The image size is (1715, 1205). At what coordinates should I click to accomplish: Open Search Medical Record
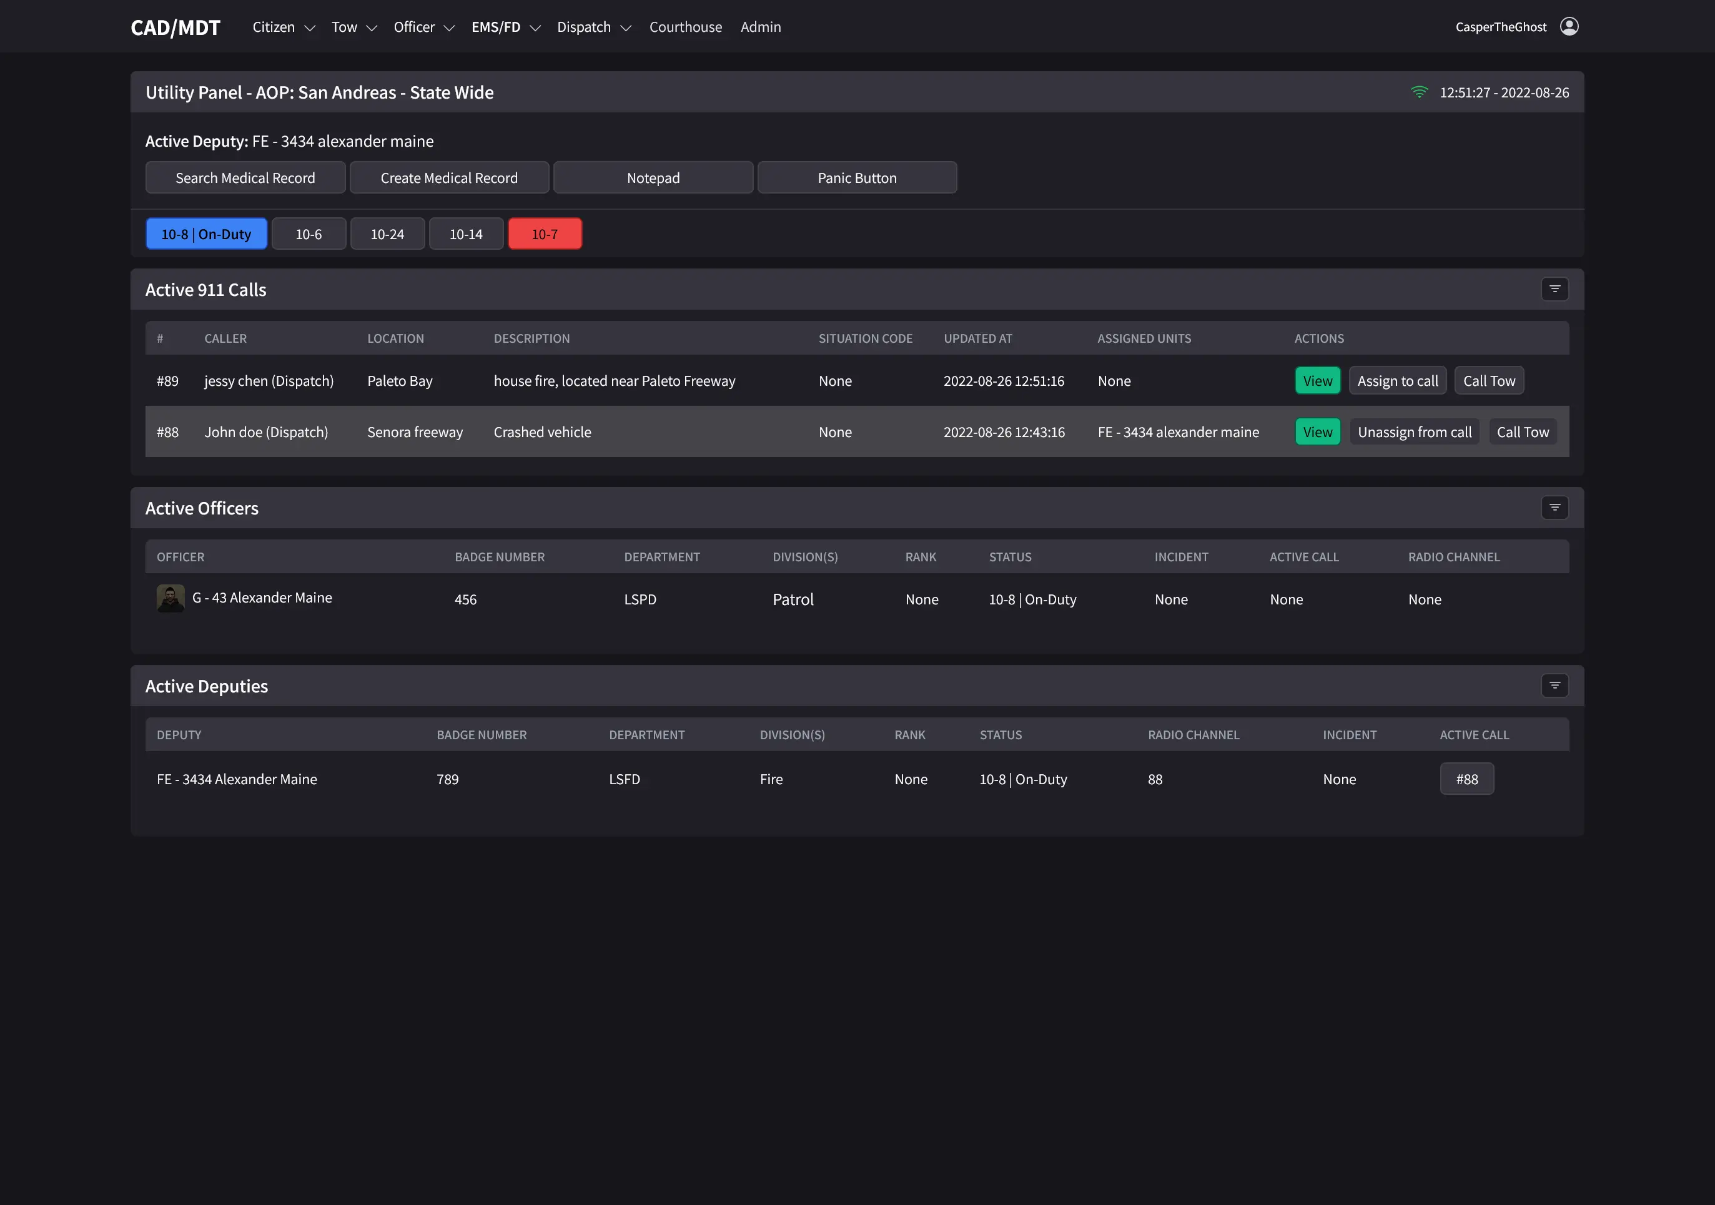click(x=245, y=177)
